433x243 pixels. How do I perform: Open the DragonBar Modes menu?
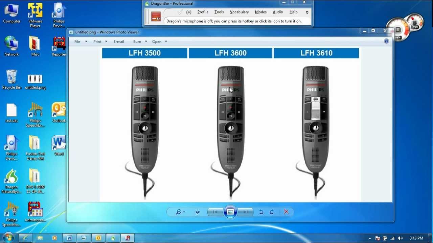click(260, 12)
